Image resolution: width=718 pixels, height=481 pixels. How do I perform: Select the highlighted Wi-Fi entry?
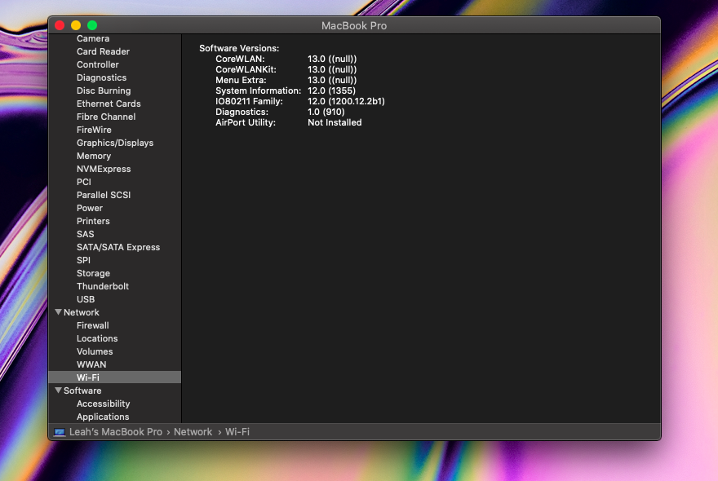tap(114, 377)
